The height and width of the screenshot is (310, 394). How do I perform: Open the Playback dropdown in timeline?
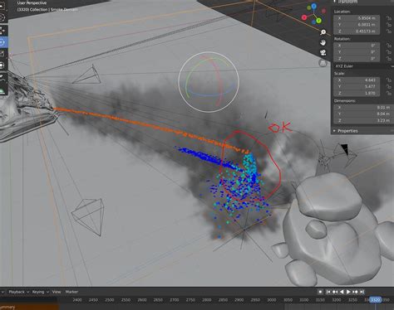[18, 292]
